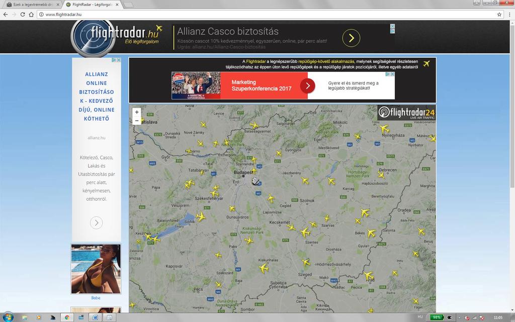Open the Windows Start menu

click(x=7, y=317)
